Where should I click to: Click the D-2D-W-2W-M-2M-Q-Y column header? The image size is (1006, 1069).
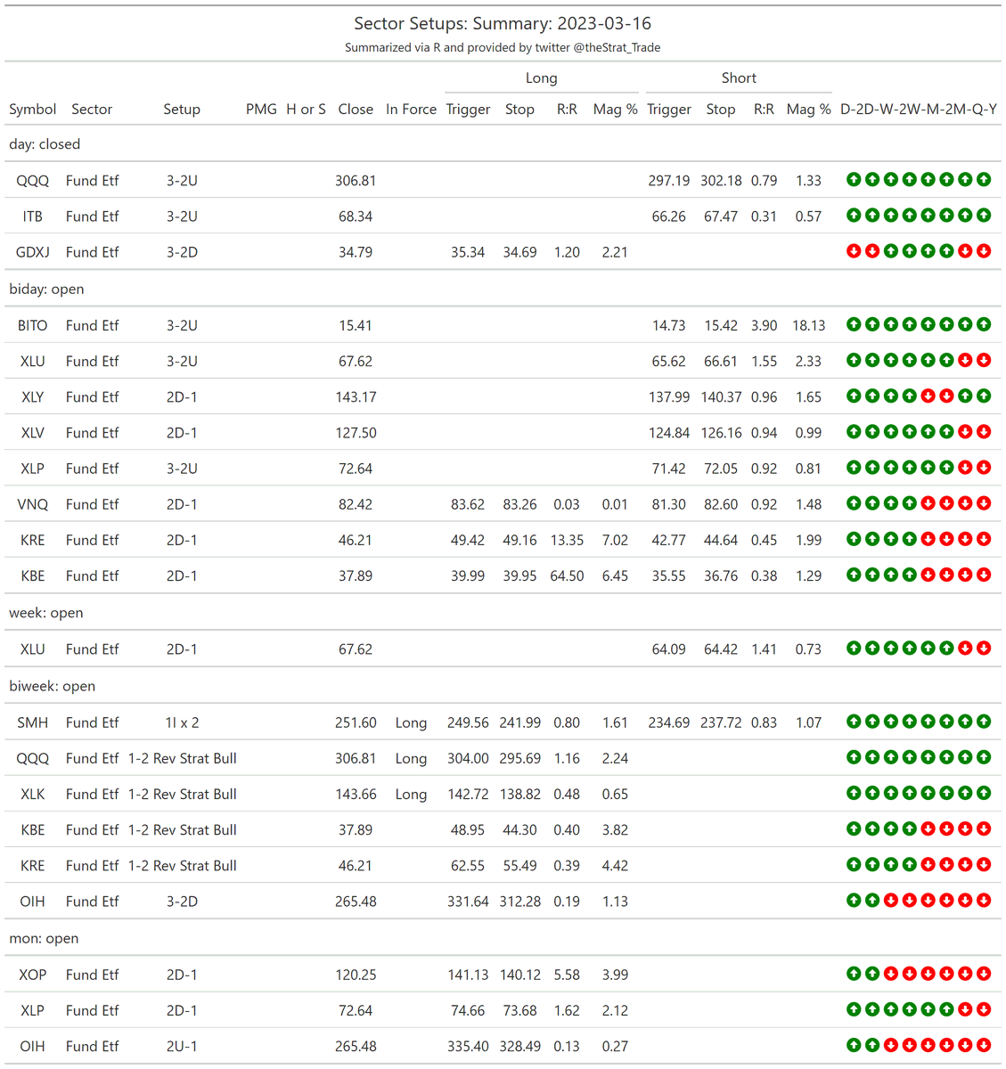click(919, 110)
